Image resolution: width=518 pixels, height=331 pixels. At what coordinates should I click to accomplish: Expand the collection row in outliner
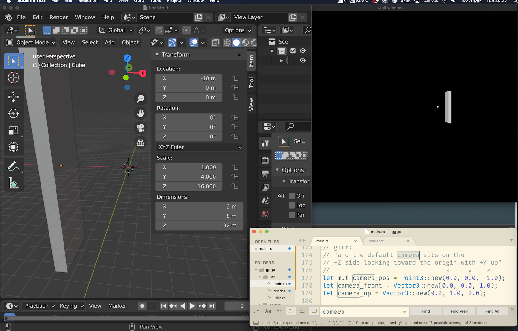click(282, 60)
